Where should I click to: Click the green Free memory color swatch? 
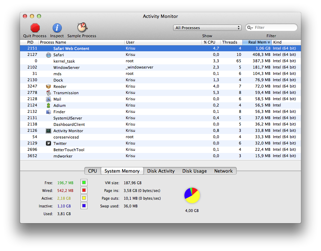(x=84, y=182)
